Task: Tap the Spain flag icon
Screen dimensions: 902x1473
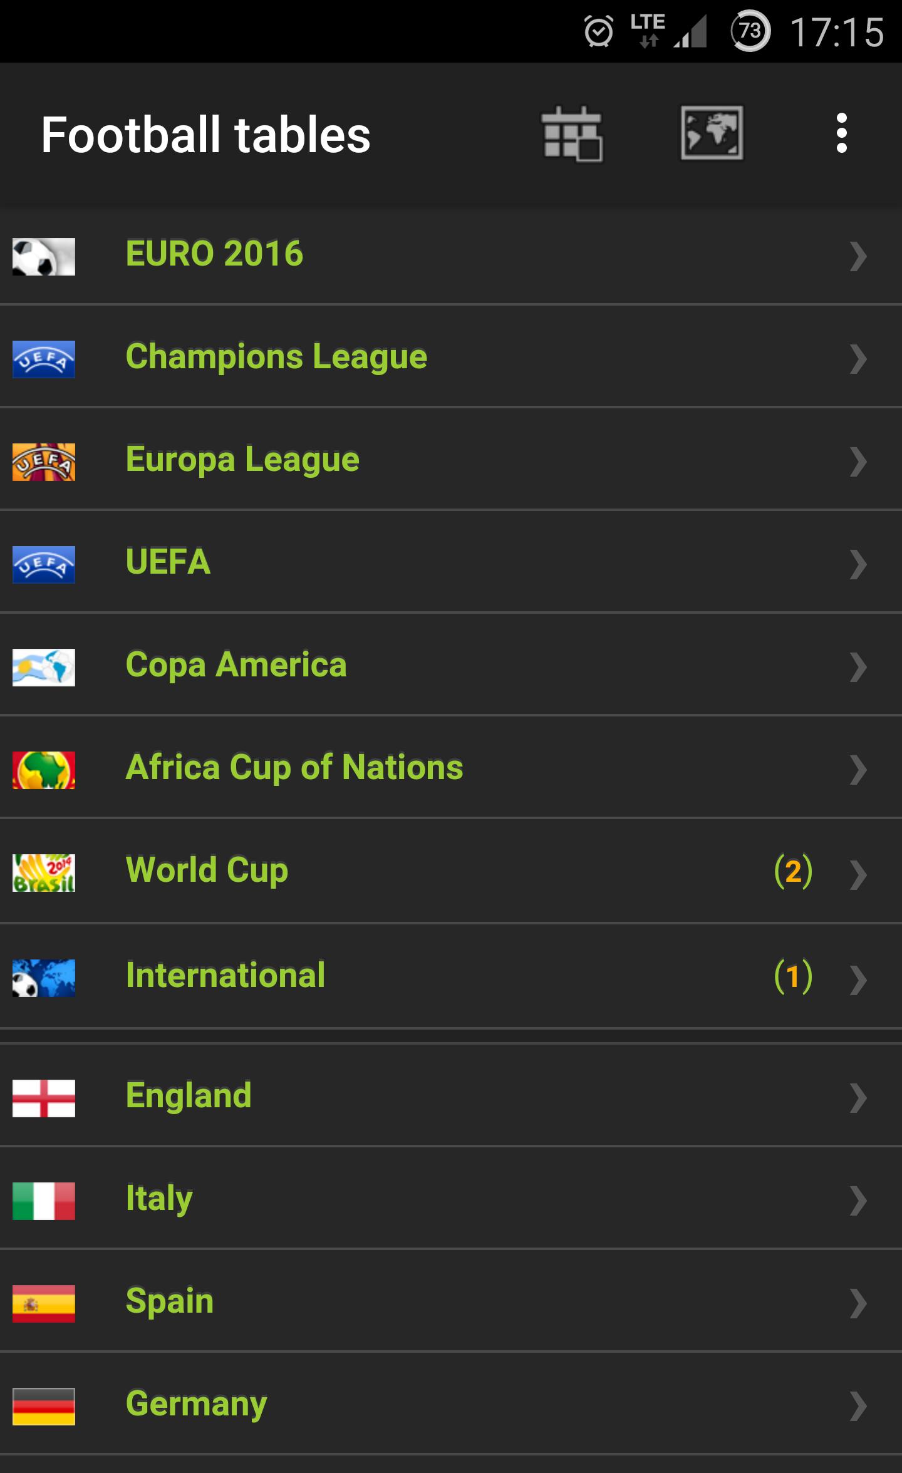Action: [x=44, y=1304]
